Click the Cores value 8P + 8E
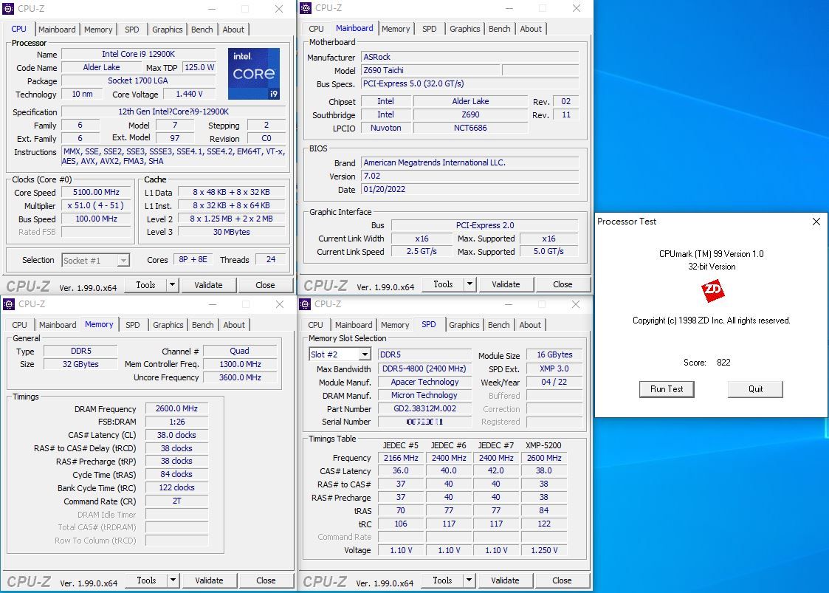Viewport: 829px width, 593px height. (193, 259)
